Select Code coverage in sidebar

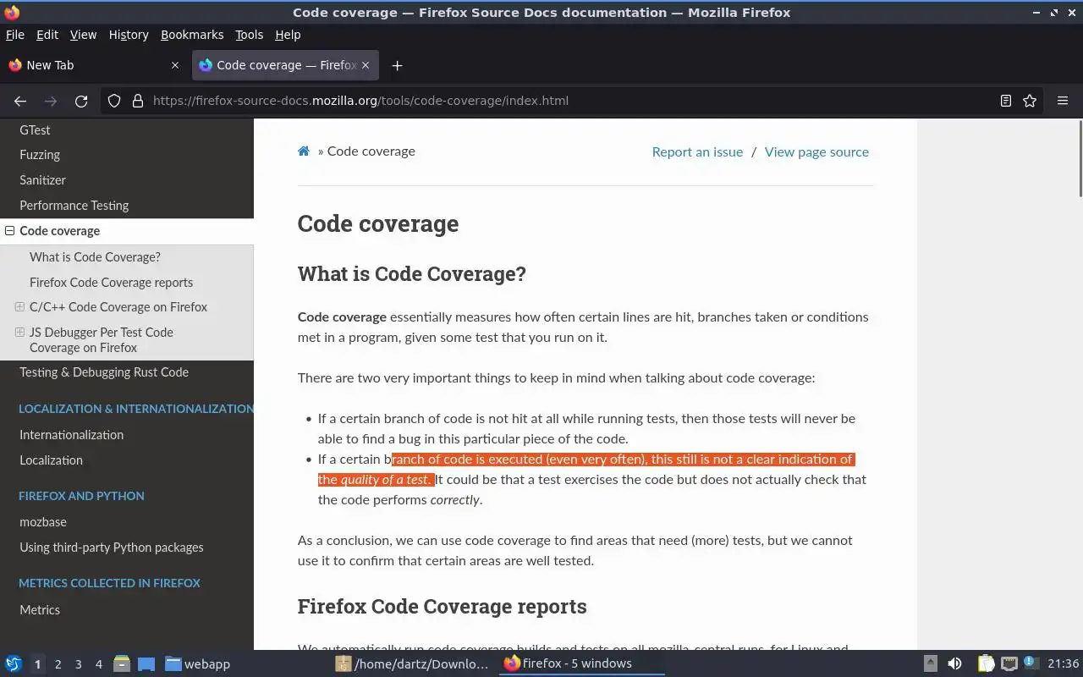(x=59, y=231)
